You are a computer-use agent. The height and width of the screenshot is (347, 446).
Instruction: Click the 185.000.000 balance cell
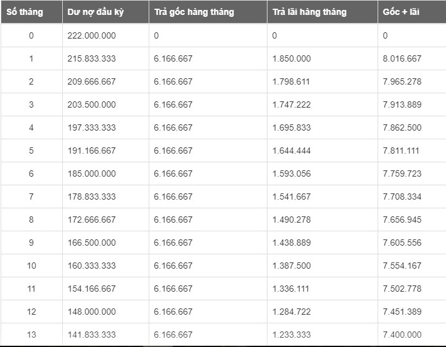click(91, 173)
